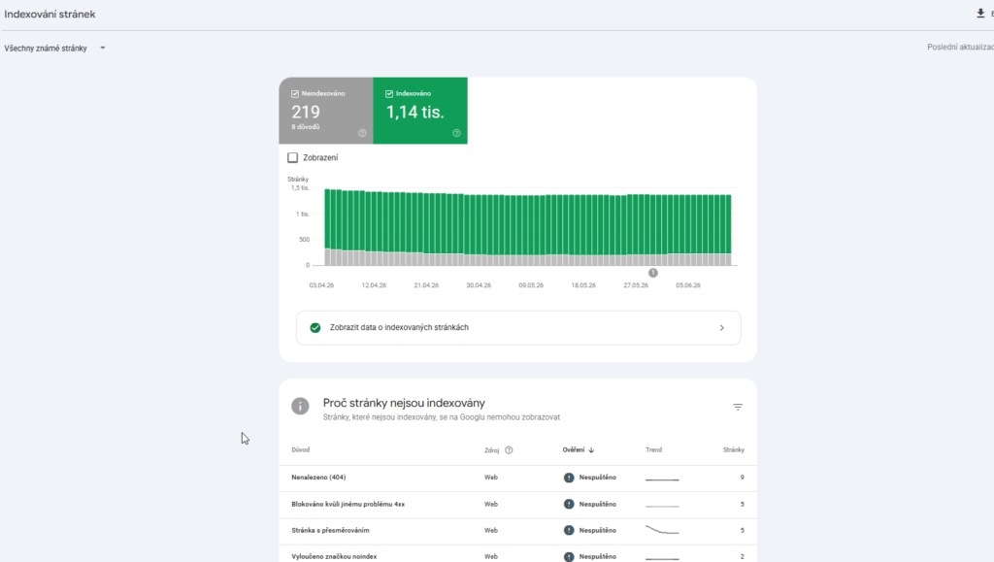Image resolution: width=994 pixels, height=562 pixels.
Task: Click info icon beside Proč stránky nejsou indexovány
Action: pyautogui.click(x=300, y=406)
